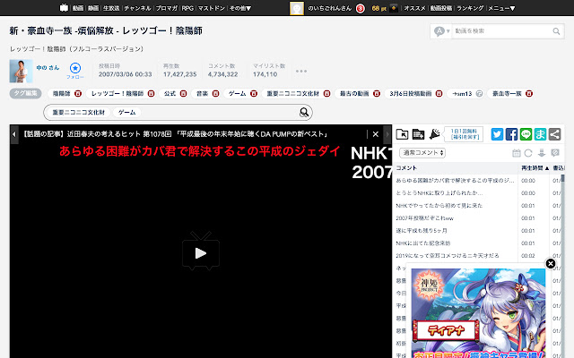Open the three-dot more options by stats
The width and height of the screenshot is (574, 358).
pyautogui.click(x=301, y=72)
